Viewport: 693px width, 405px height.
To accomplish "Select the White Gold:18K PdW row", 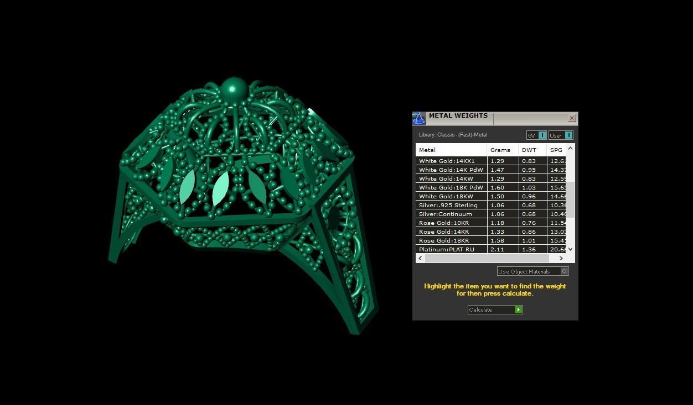I will click(x=491, y=187).
